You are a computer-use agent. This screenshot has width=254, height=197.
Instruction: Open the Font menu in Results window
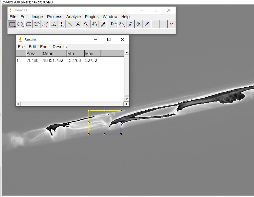click(x=44, y=47)
